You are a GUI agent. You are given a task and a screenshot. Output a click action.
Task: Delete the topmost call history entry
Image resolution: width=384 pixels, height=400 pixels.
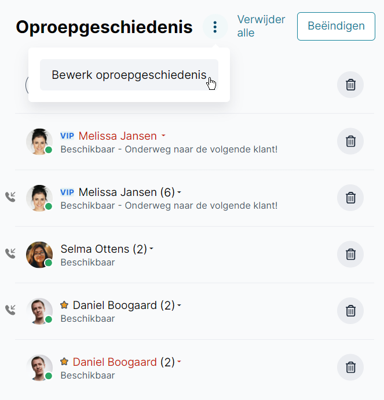pyautogui.click(x=350, y=85)
